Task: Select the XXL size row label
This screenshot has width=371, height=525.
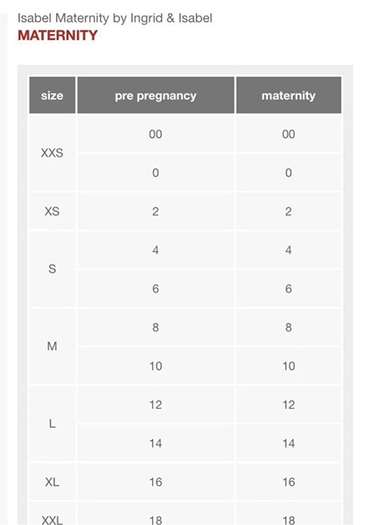Action: [x=52, y=518]
